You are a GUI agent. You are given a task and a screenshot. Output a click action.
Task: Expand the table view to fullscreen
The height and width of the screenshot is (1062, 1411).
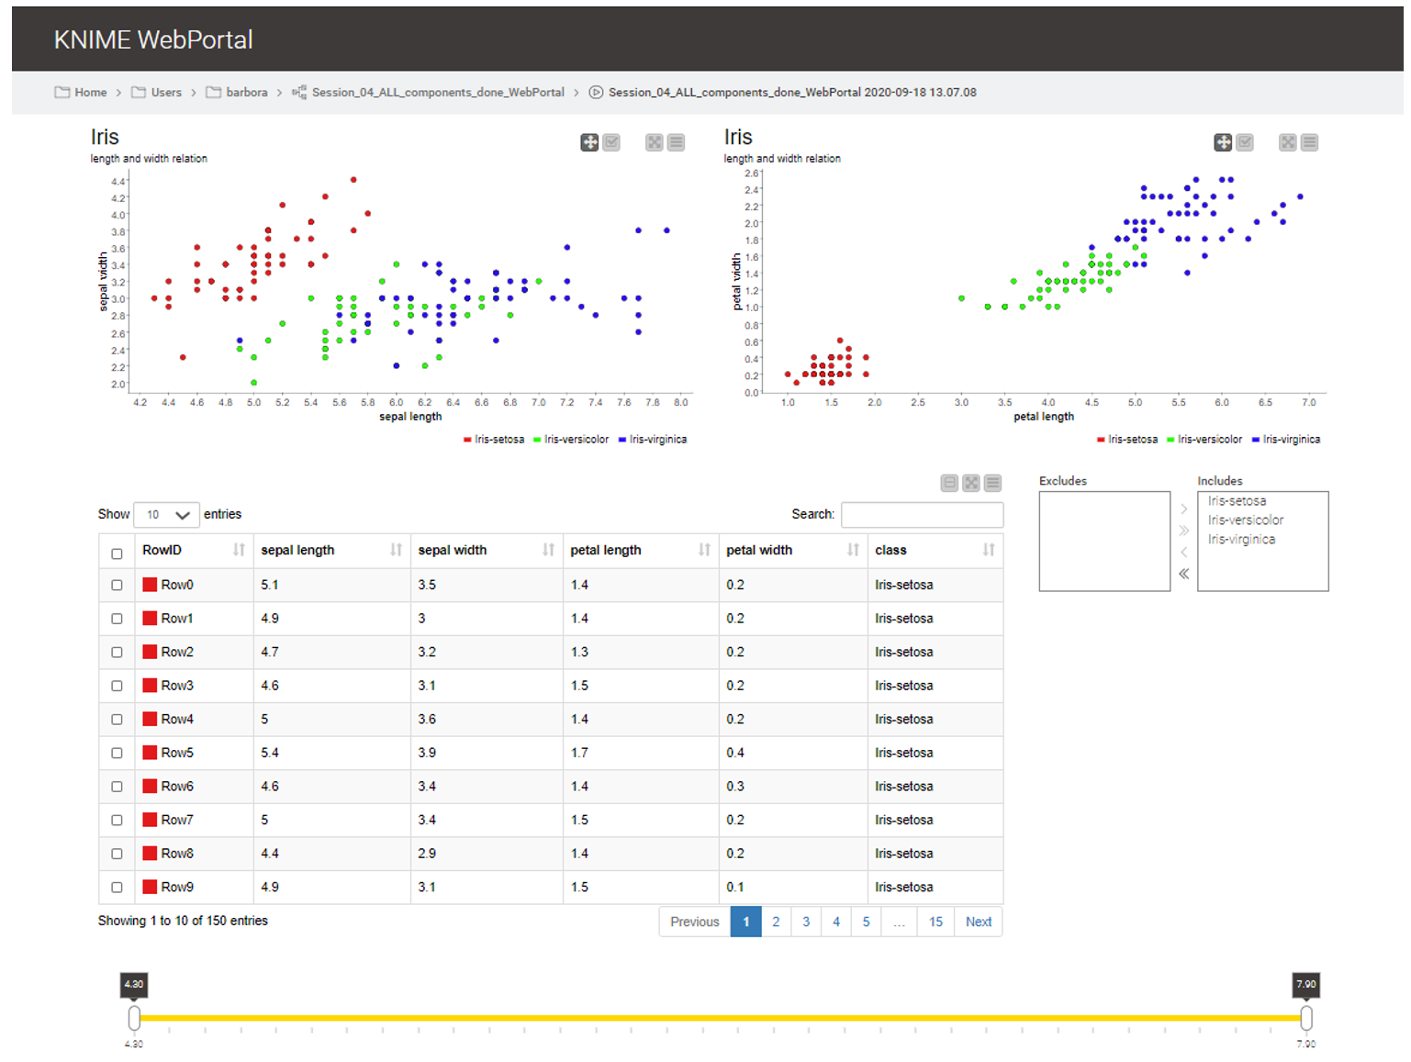[x=971, y=483]
